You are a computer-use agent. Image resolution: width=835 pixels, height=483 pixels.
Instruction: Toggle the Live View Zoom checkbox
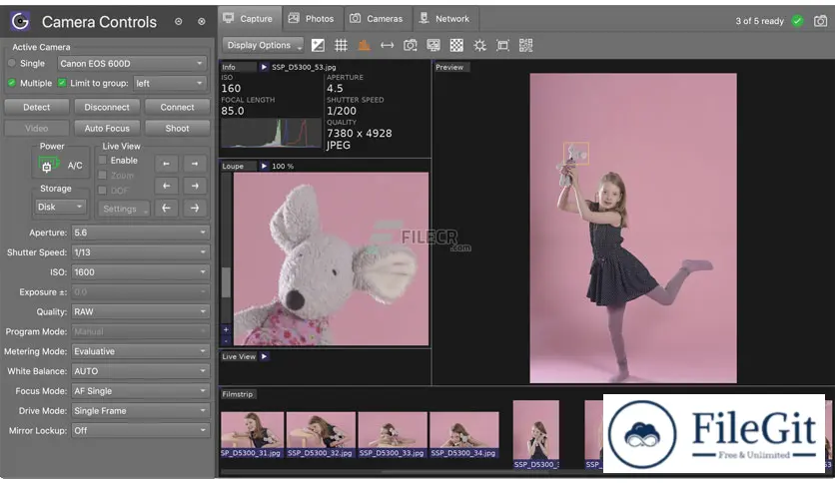point(102,175)
